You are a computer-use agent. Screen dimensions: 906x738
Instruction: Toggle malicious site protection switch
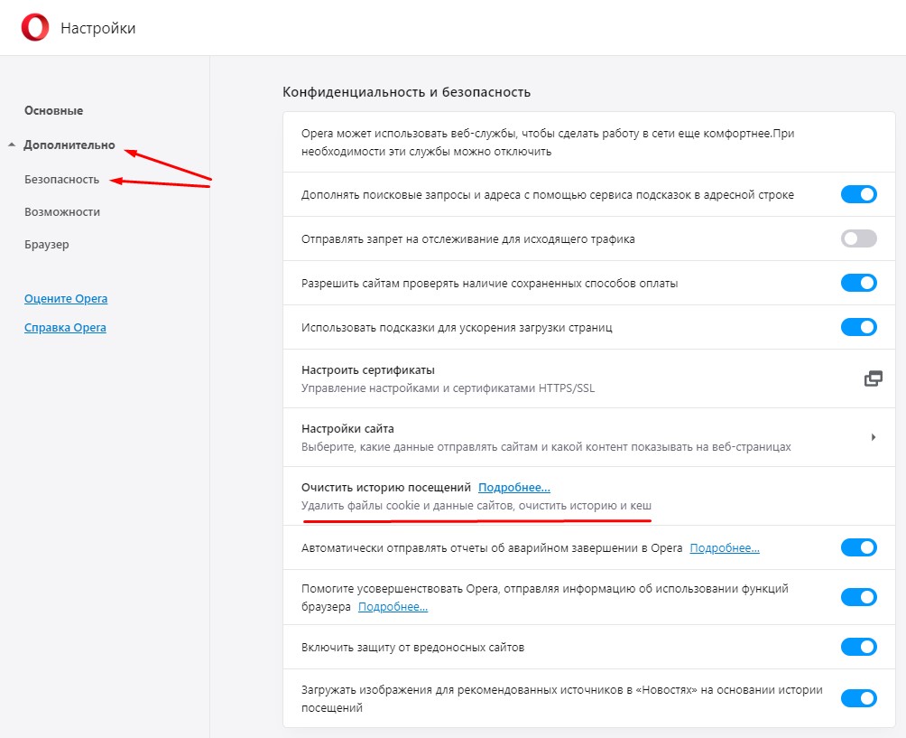point(858,647)
